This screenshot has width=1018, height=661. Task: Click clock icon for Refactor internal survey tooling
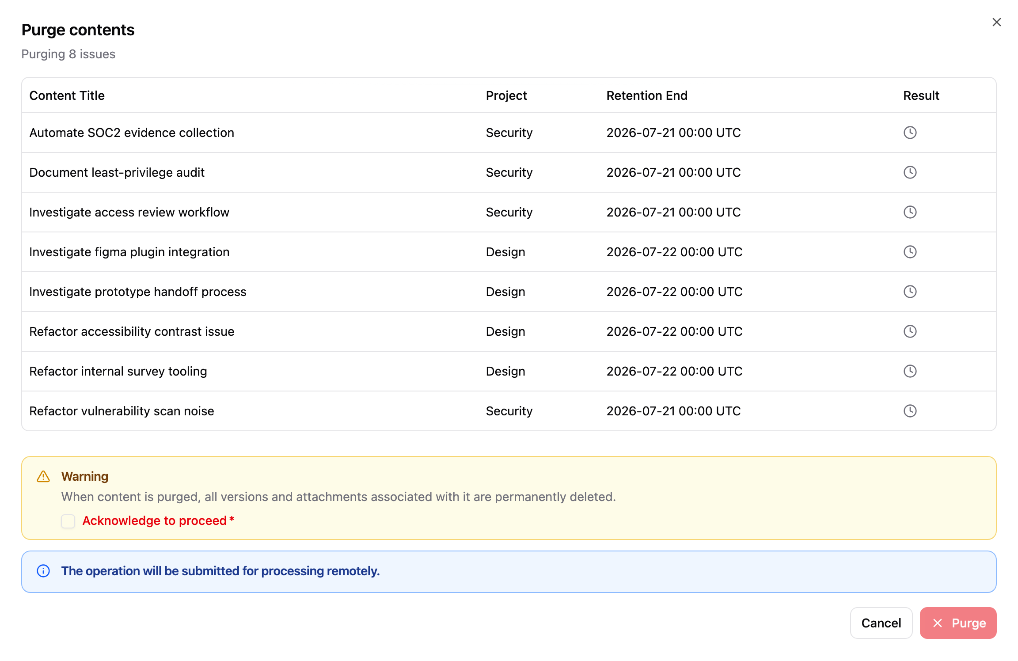coord(910,371)
